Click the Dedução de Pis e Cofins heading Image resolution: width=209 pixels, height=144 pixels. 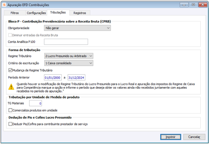coord(40,118)
